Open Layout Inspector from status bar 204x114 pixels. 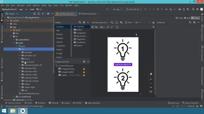tap(191, 103)
